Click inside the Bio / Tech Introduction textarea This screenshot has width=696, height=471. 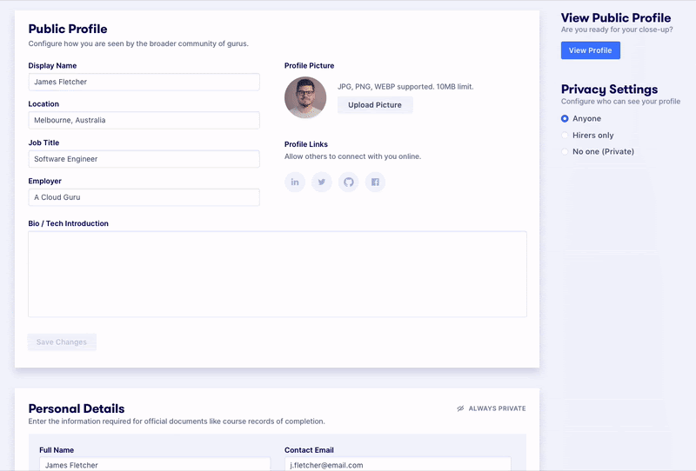tap(278, 274)
